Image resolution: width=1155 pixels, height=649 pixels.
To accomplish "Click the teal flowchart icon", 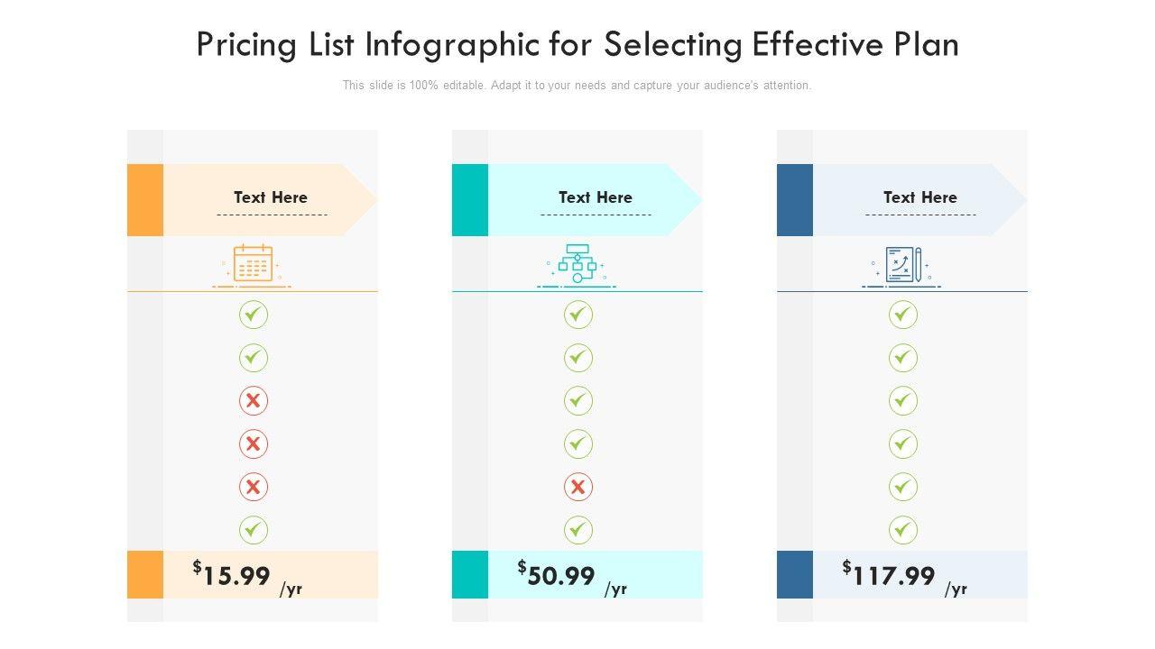I will [577, 264].
